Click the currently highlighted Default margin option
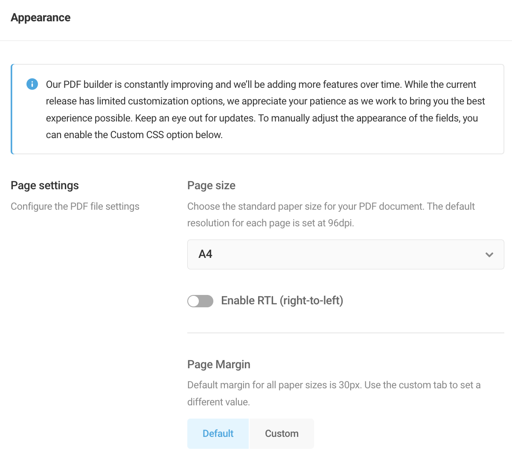The height and width of the screenshot is (468, 512). (218, 433)
